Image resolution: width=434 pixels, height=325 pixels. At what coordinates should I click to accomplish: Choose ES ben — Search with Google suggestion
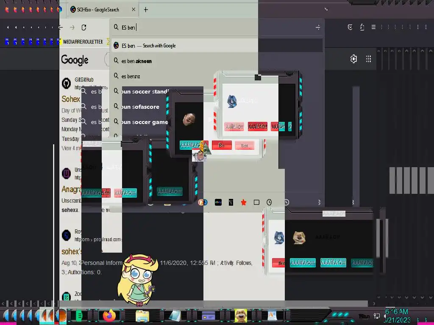pyautogui.click(x=184, y=46)
